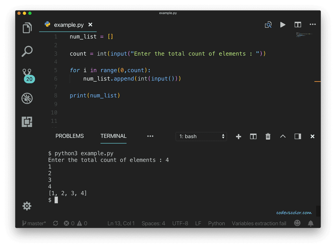Open the codevscolor.com link
Image resolution: width=336 pixels, height=248 pixels.
point(293,212)
